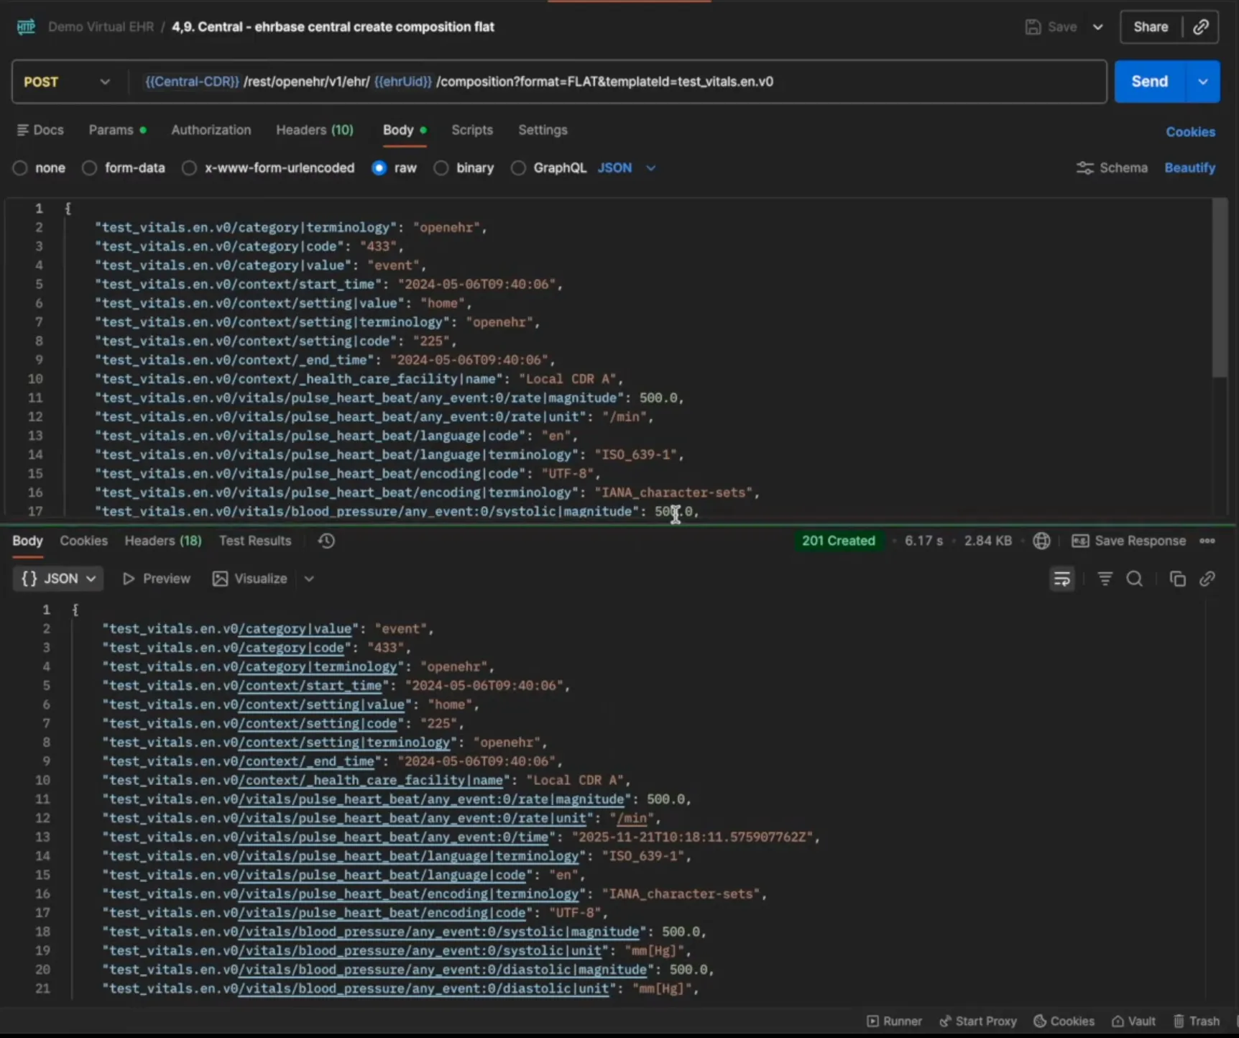Select the none body type radio
Image resolution: width=1239 pixels, height=1038 pixels.
click(20, 168)
